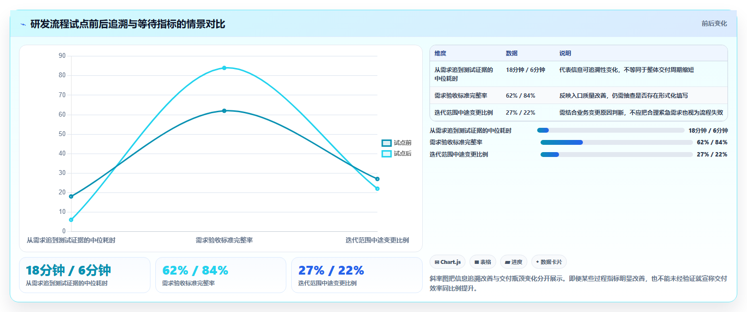Click the 62% / 84% value beside the progress bar

[x=712, y=142]
